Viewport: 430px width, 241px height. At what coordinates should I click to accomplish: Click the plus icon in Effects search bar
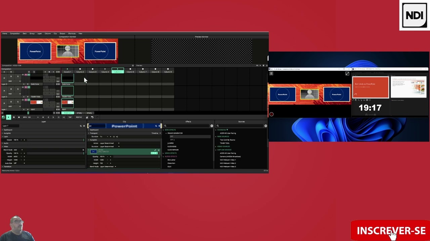pos(212,126)
